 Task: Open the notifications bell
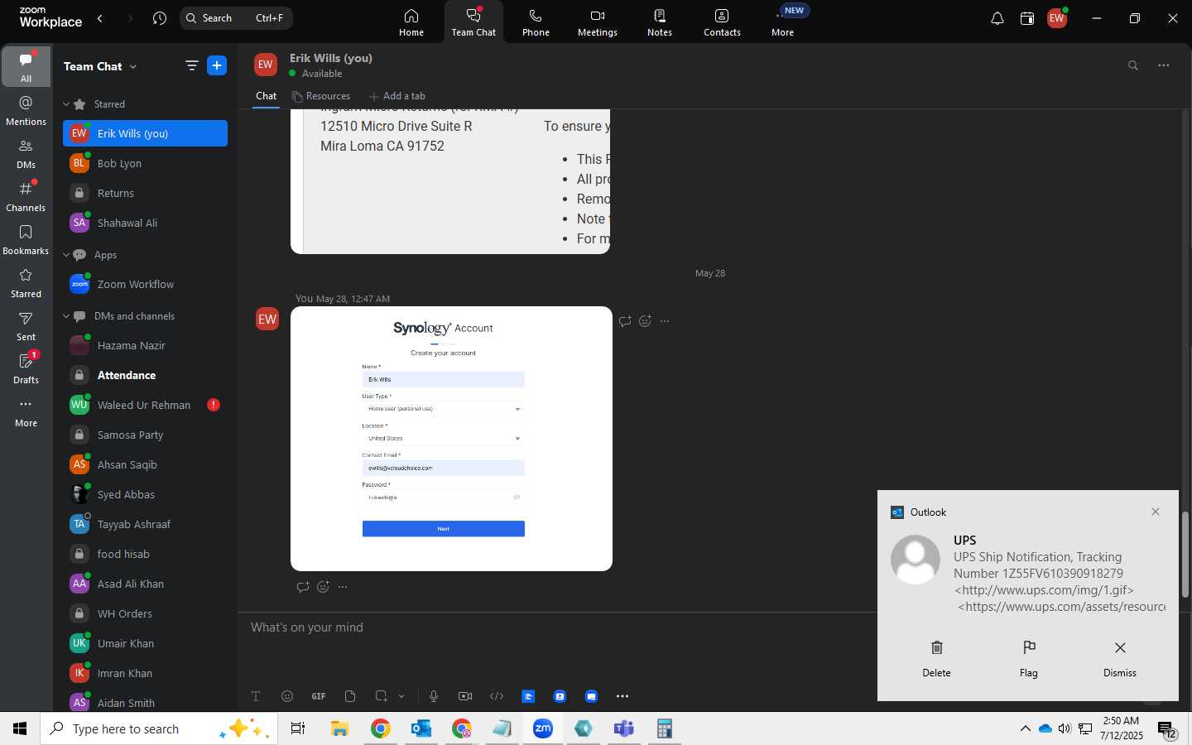pyautogui.click(x=997, y=18)
